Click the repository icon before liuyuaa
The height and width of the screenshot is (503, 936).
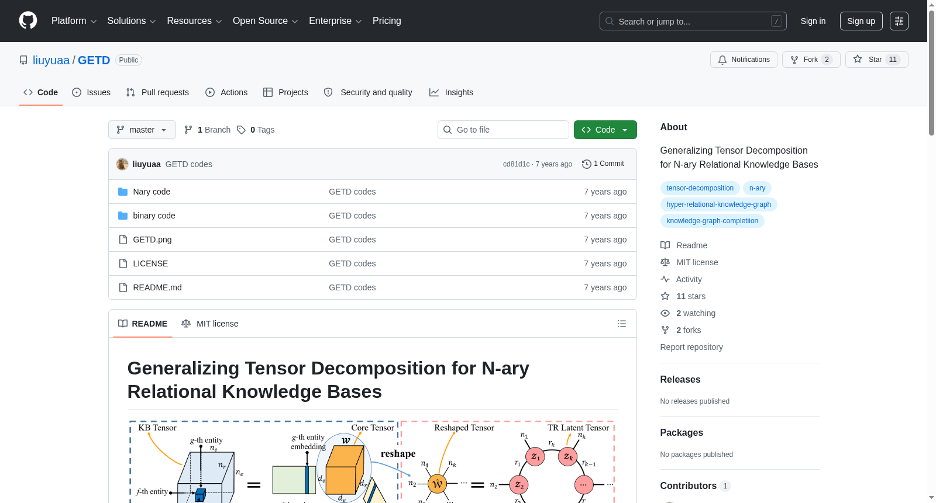pyautogui.click(x=23, y=60)
